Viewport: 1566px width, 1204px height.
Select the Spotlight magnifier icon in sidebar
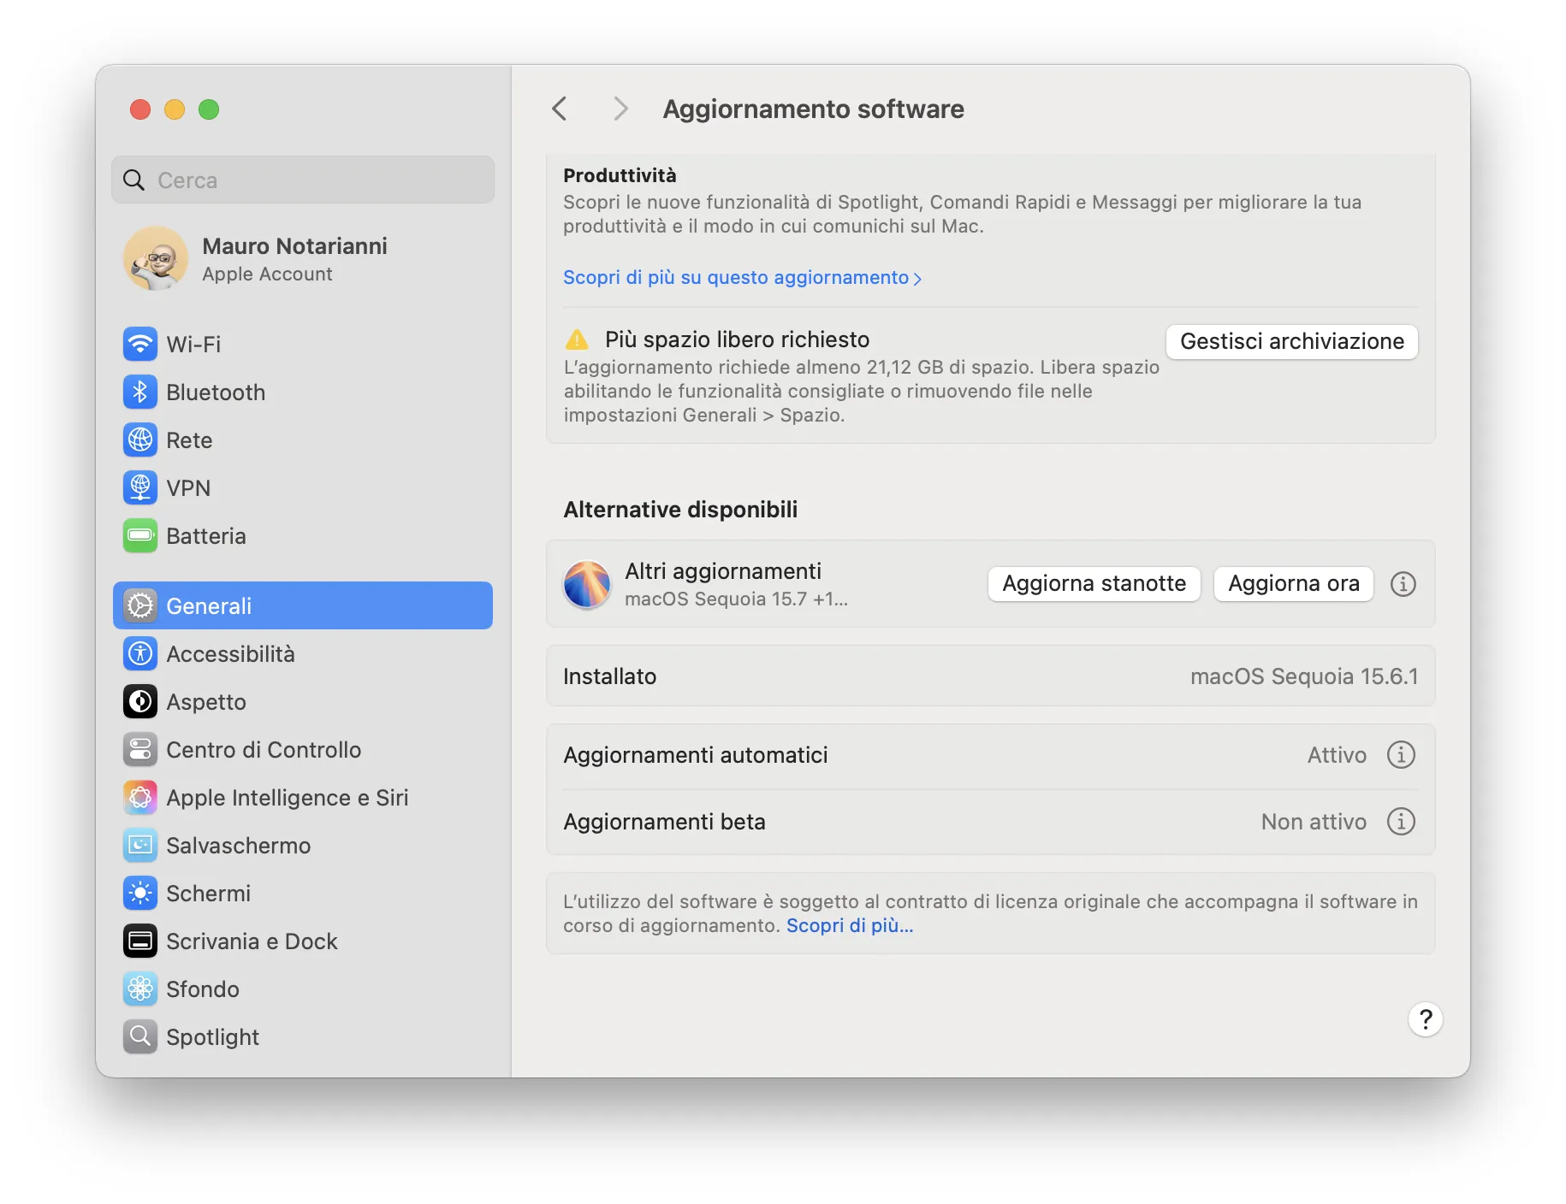pyautogui.click(x=140, y=1036)
